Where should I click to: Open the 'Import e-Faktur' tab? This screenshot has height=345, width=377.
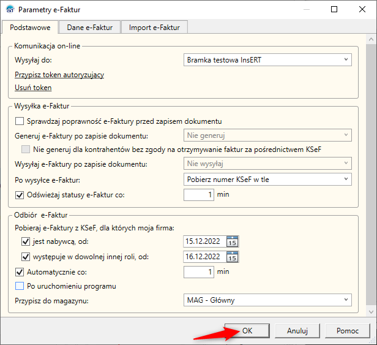[154, 27]
